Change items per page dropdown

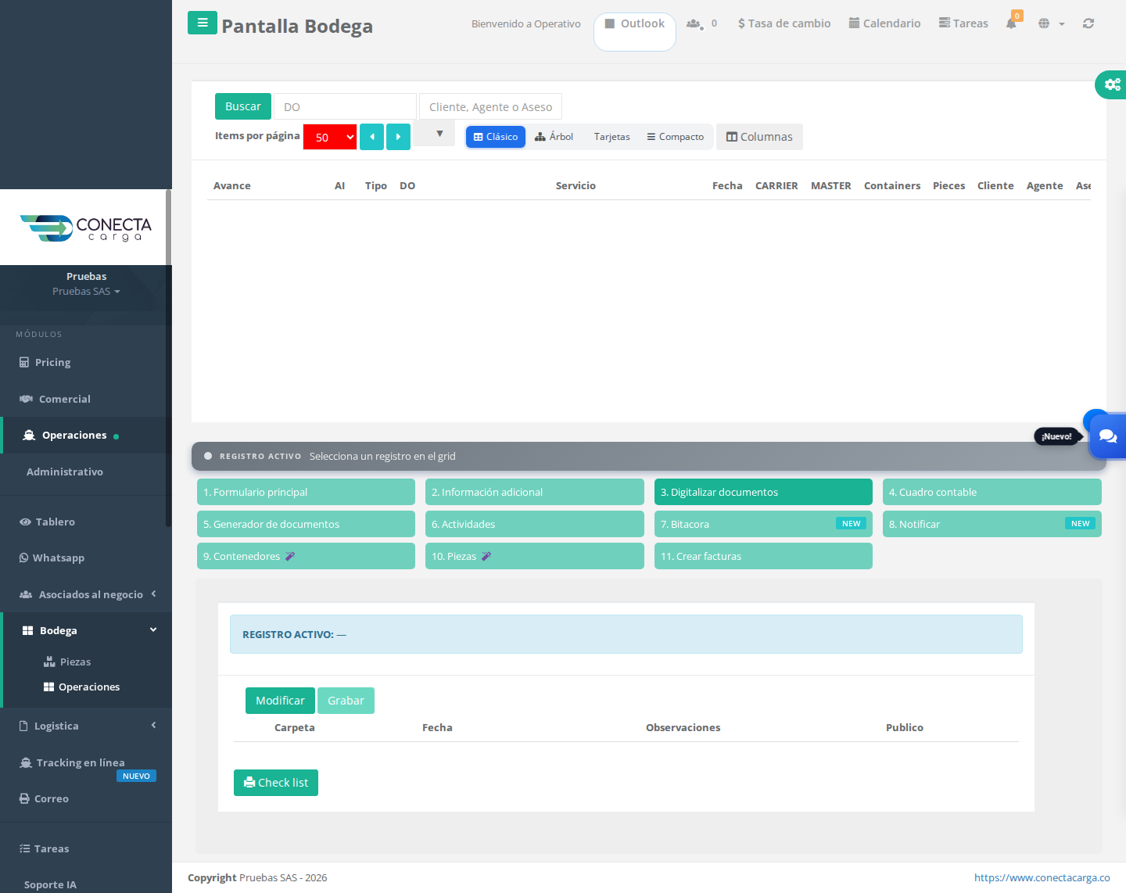(330, 137)
